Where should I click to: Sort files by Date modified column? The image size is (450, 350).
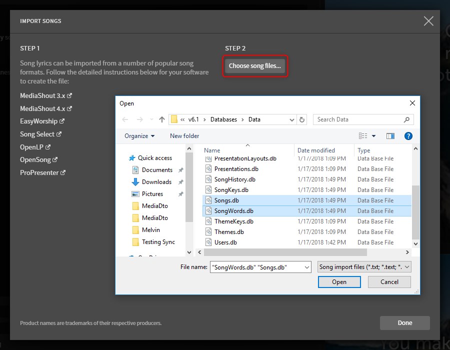[316, 150]
